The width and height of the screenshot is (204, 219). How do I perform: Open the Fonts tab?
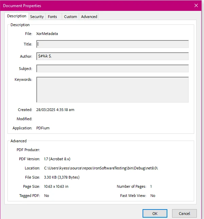(x=52, y=17)
